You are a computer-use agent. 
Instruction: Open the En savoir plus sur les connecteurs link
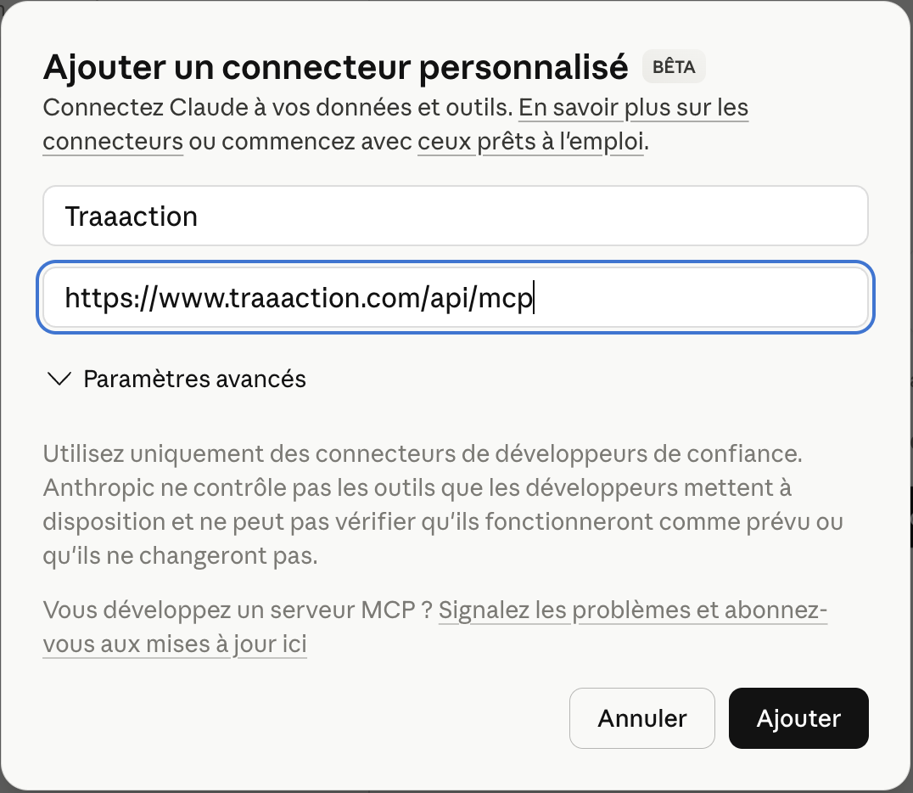633,109
